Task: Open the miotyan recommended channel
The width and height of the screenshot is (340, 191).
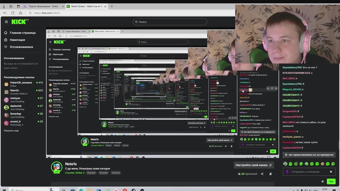Action: (x=23, y=99)
